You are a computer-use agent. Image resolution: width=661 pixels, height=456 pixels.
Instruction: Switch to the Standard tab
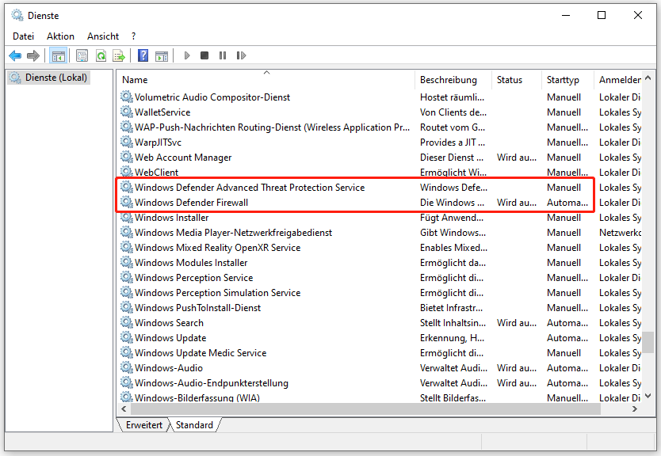(194, 425)
